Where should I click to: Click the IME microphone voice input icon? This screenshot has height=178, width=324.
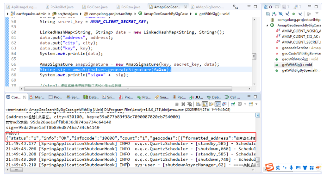pyautogui.click(x=291, y=168)
